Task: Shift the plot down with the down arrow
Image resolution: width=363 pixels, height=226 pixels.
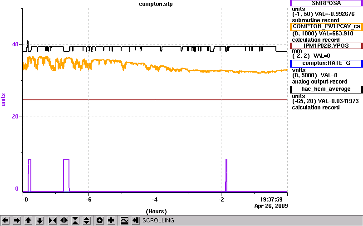Action: (39, 221)
